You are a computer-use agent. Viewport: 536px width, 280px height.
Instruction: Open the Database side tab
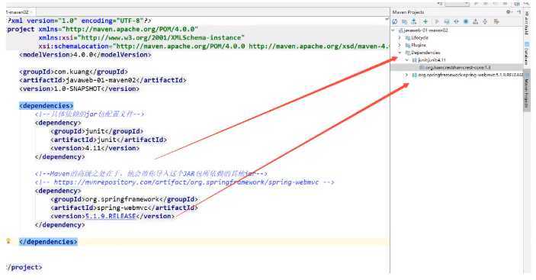tap(527, 53)
